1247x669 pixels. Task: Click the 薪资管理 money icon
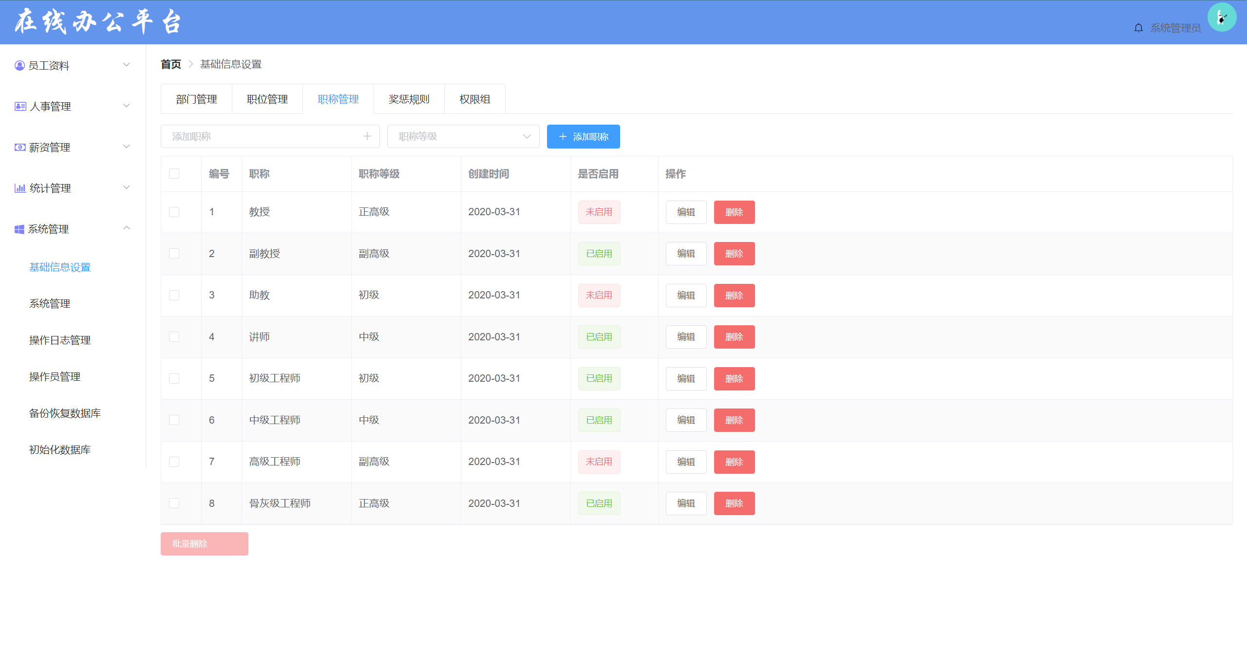click(20, 147)
